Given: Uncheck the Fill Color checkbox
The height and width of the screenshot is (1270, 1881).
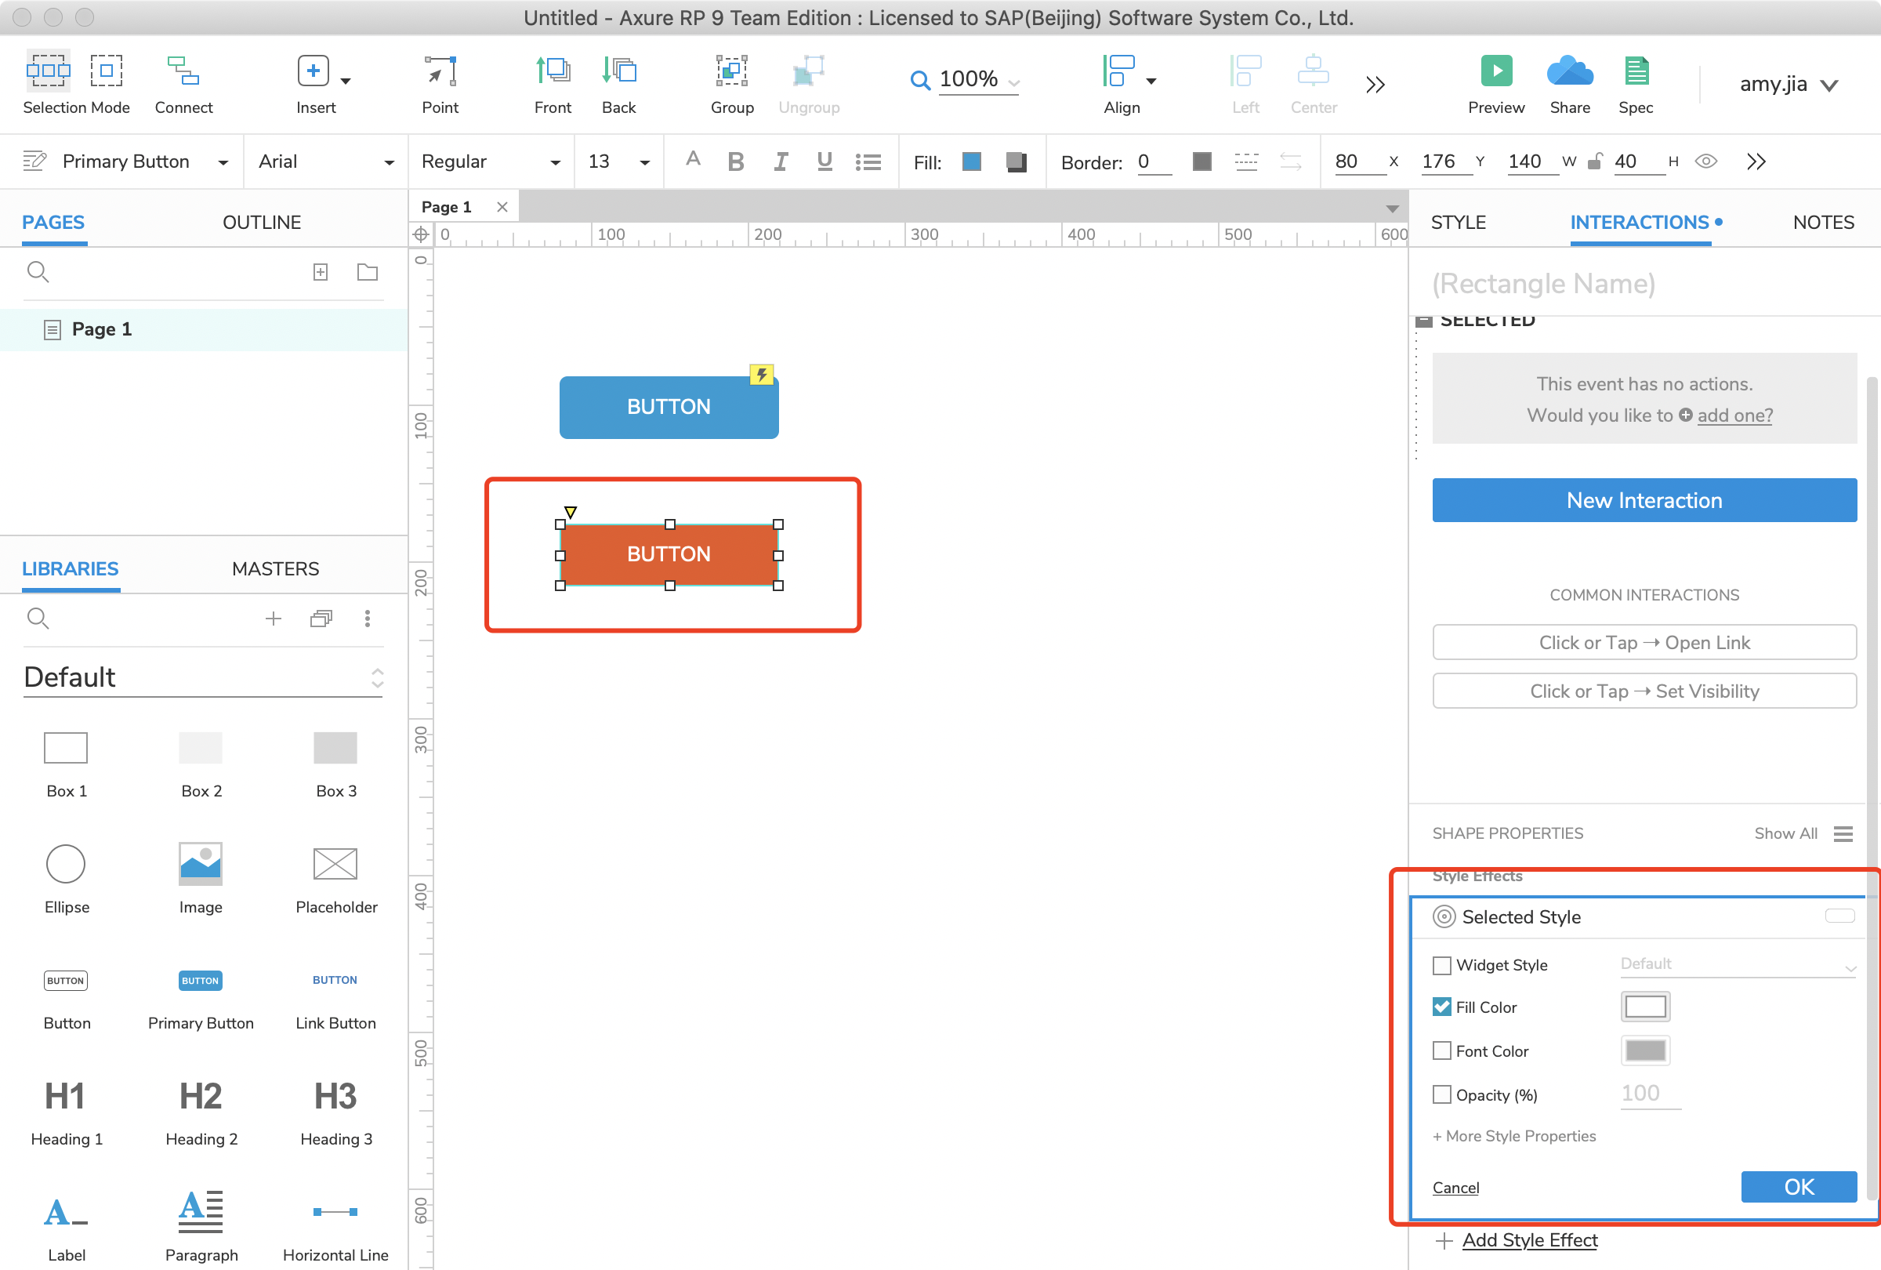Looking at the screenshot, I should pyautogui.click(x=1441, y=1007).
